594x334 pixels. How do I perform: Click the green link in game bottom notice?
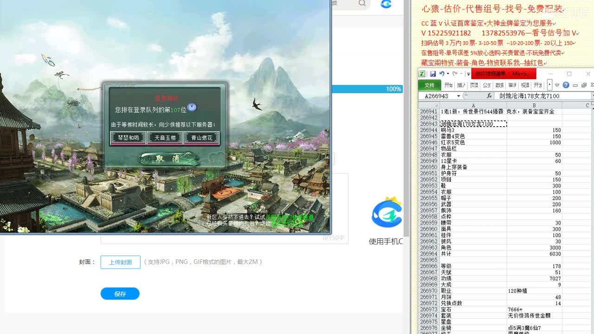tap(290, 217)
